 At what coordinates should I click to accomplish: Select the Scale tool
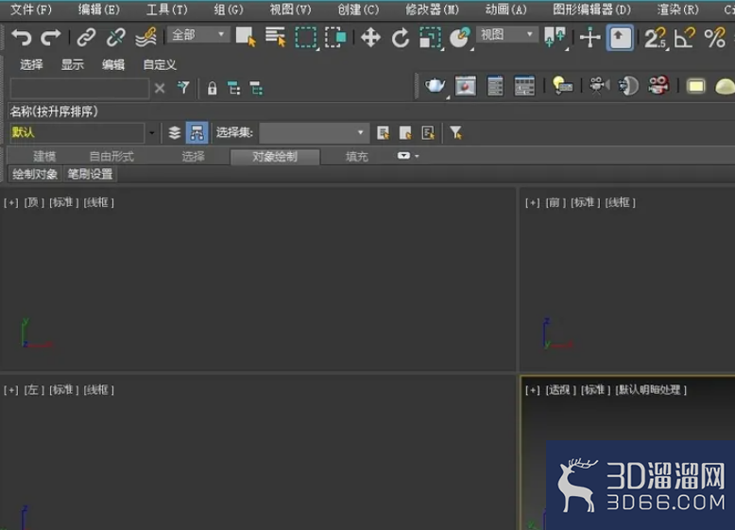[430, 38]
